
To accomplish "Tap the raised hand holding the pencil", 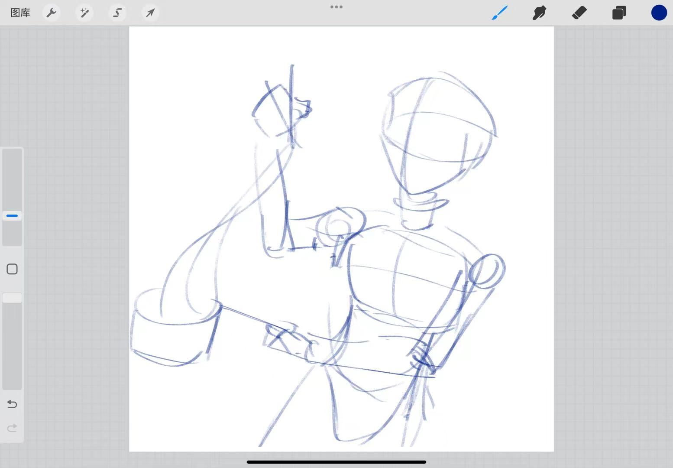I will pos(279,110).
